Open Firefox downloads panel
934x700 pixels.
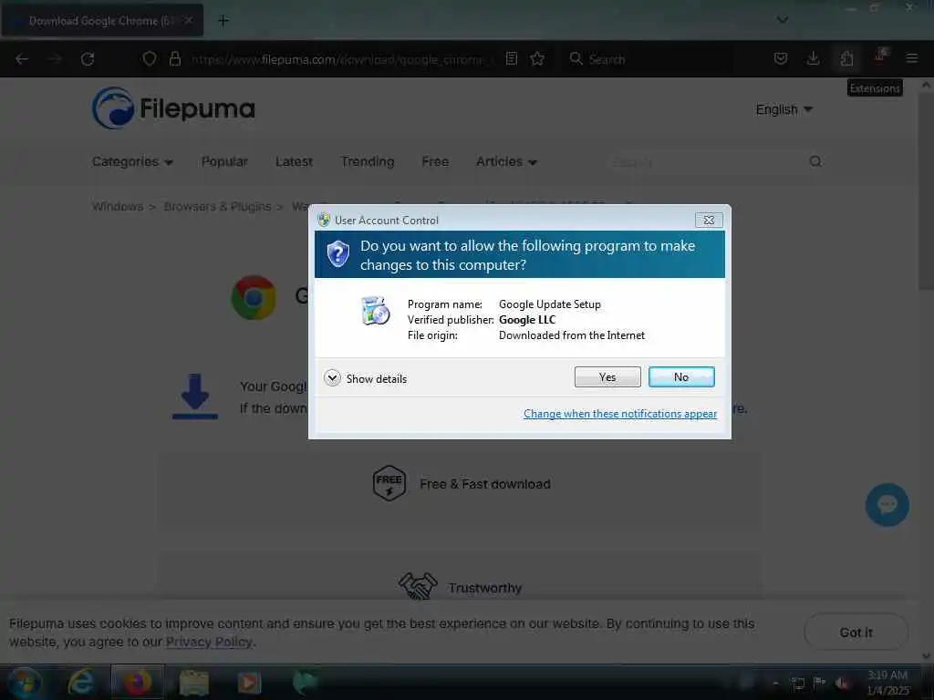coord(813,58)
